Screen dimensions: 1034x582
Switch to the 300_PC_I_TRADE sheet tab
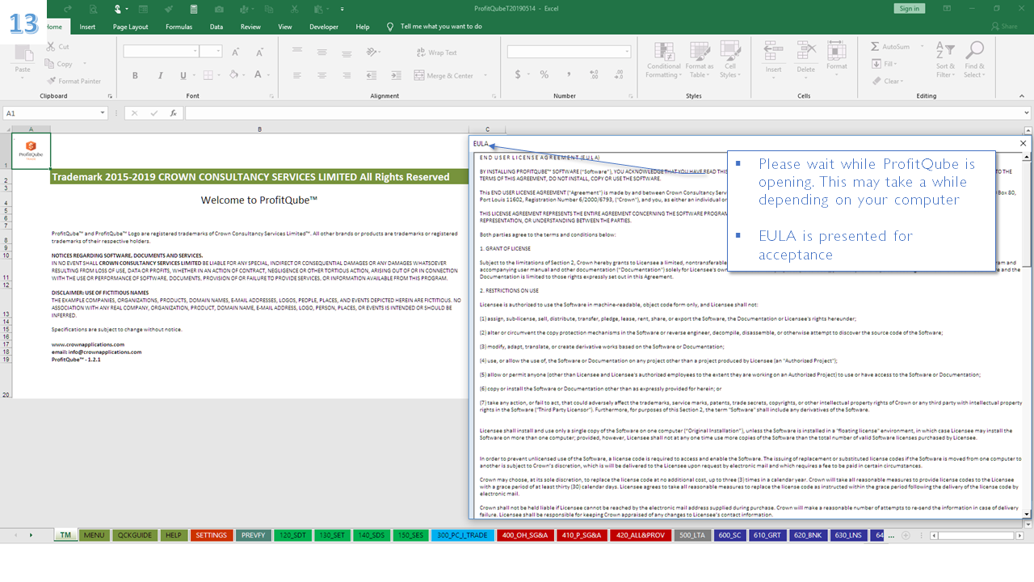[463, 535]
